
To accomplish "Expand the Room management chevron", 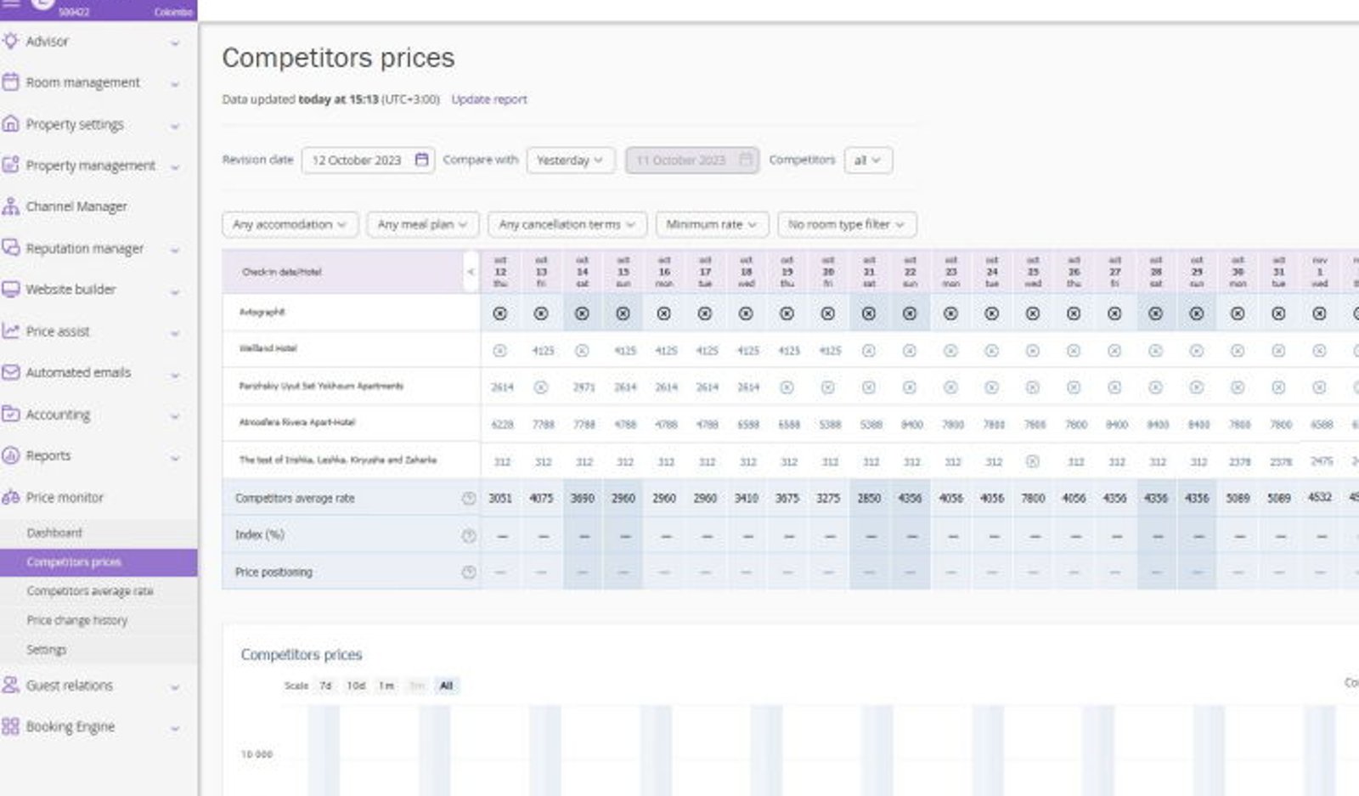I will tap(175, 84).
